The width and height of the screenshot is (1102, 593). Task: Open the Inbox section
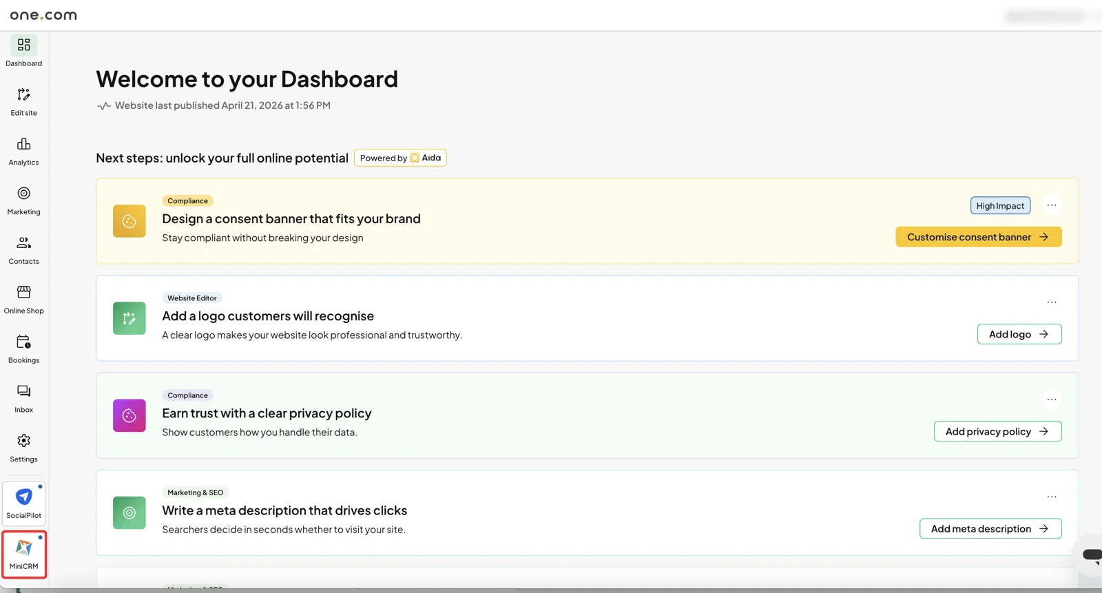(24, 399)
